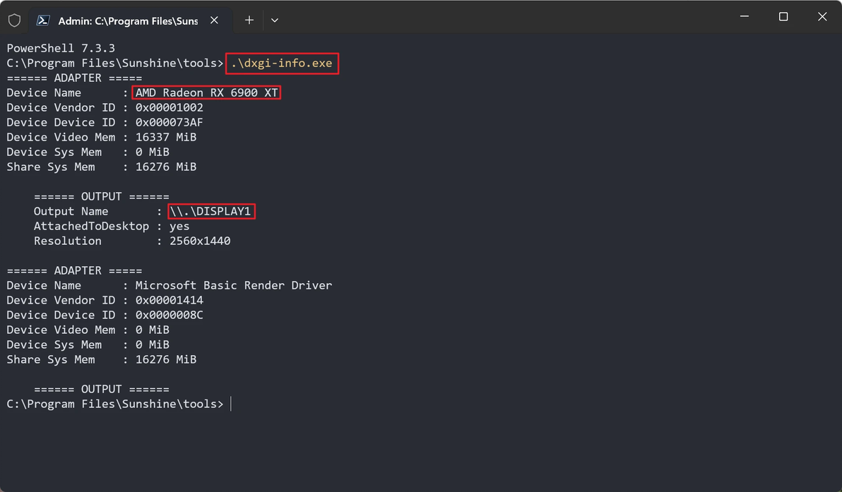Select the Admin: C:\Program Files\Suns tab

pyautogui.click(x=131, y=20)
